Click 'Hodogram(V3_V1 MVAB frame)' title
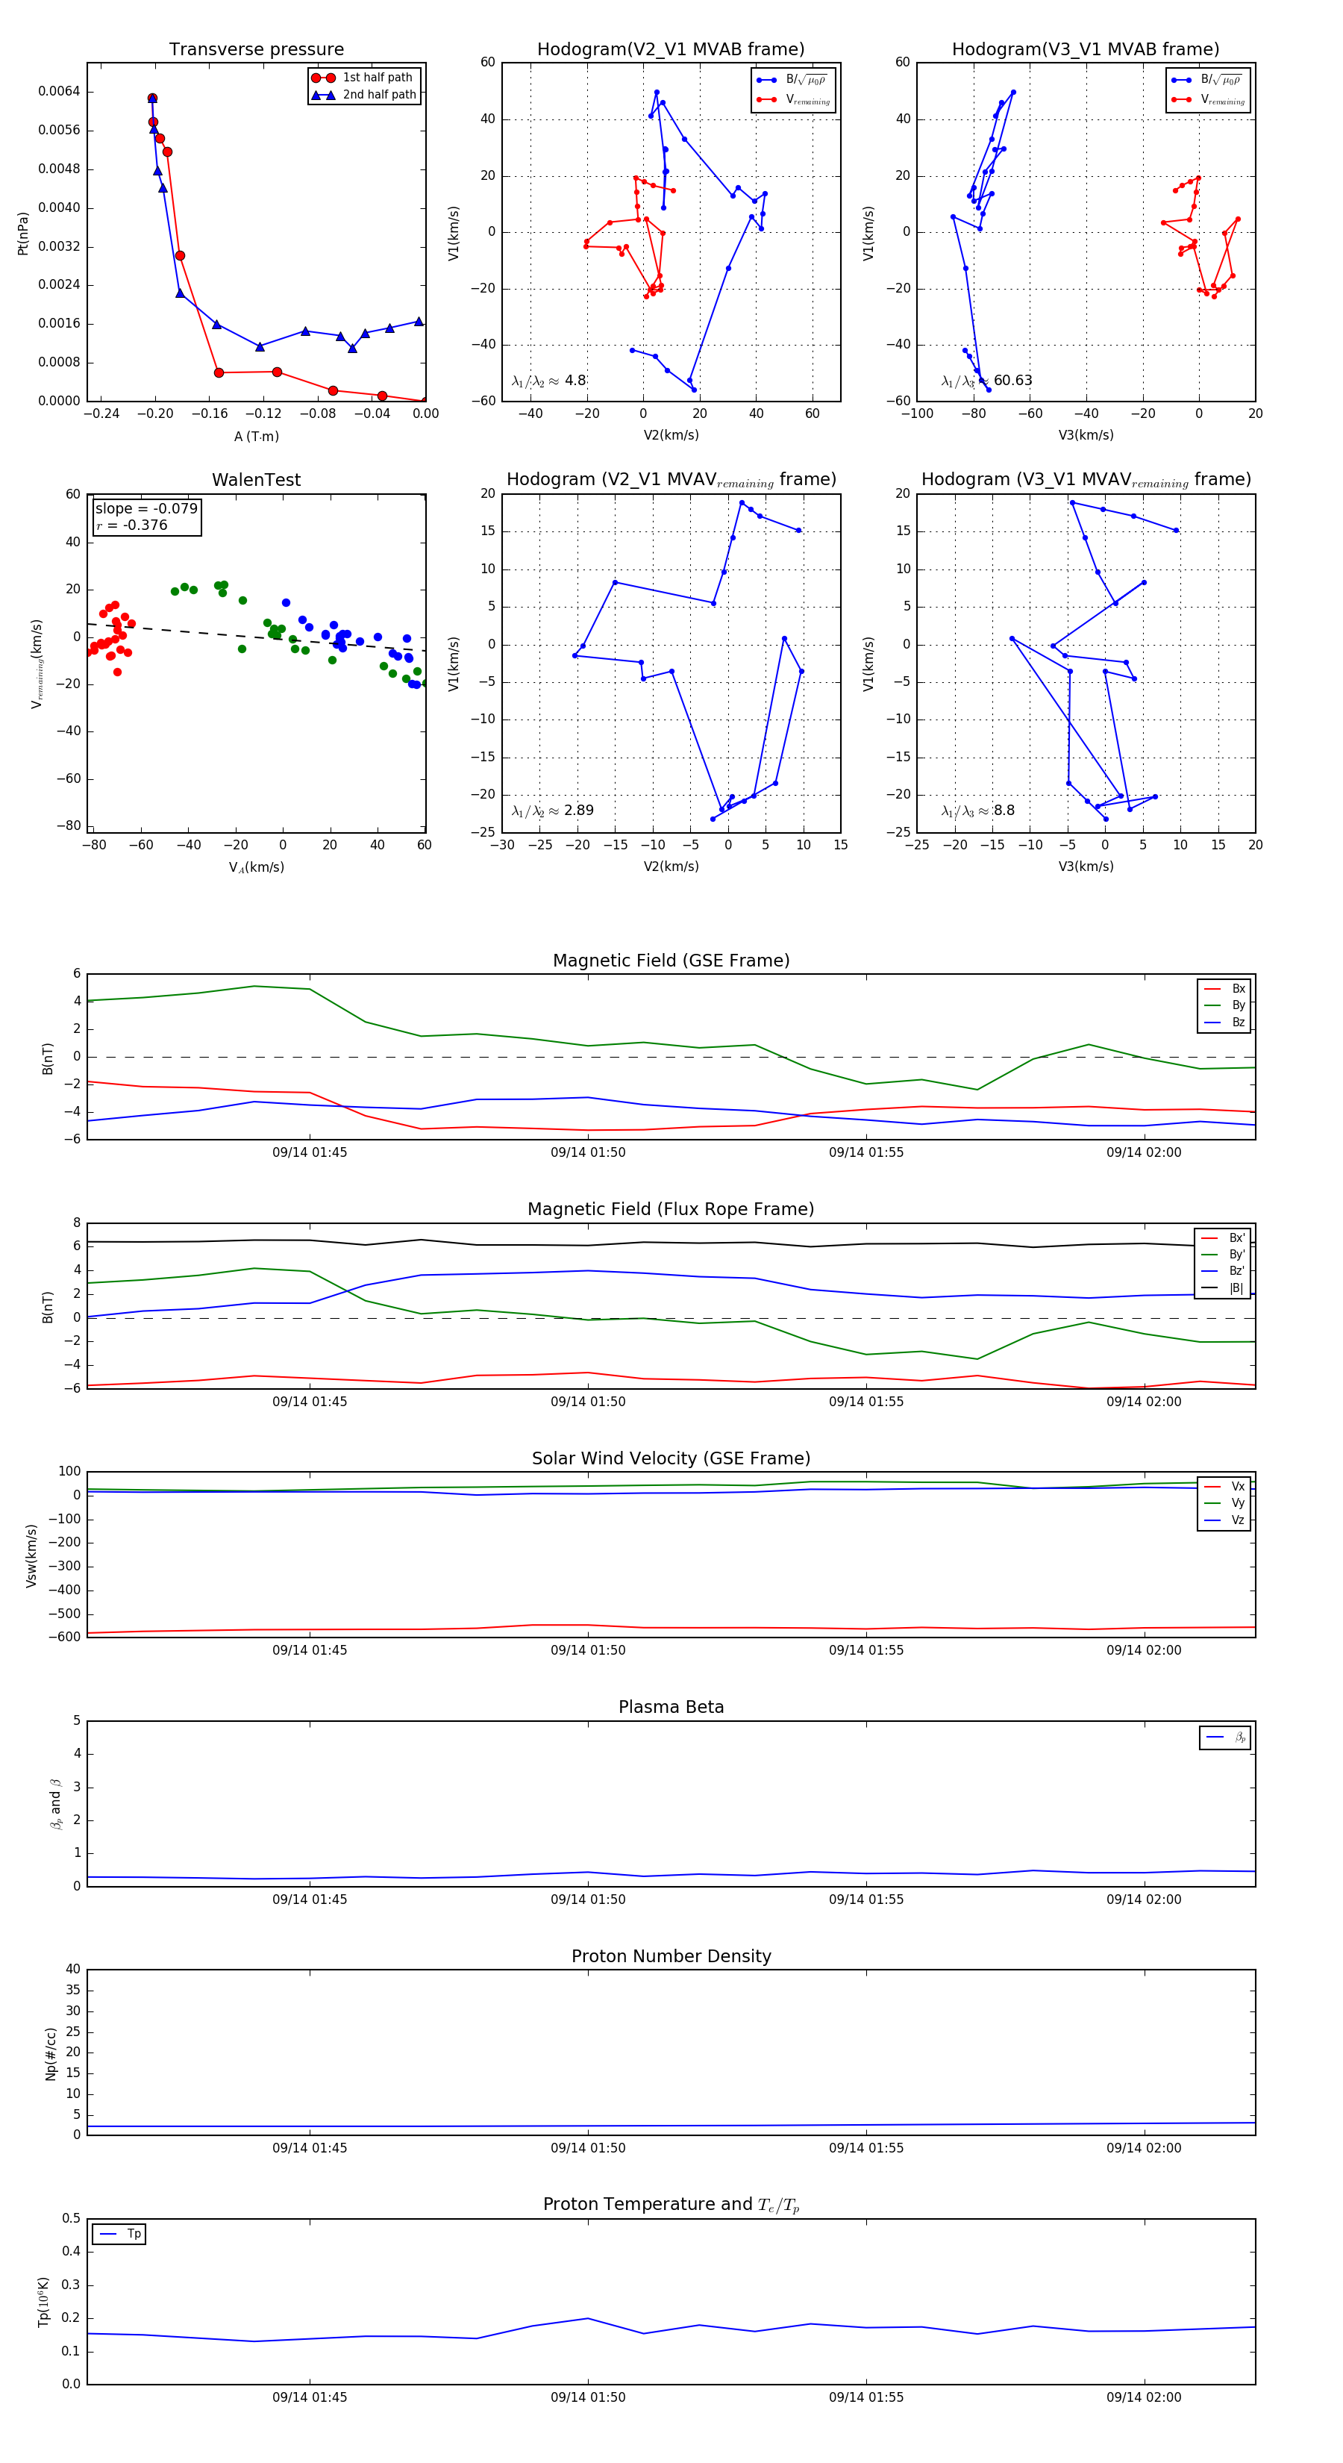The height and width of the screenshot is (2463, 1343). point(1086,50)
